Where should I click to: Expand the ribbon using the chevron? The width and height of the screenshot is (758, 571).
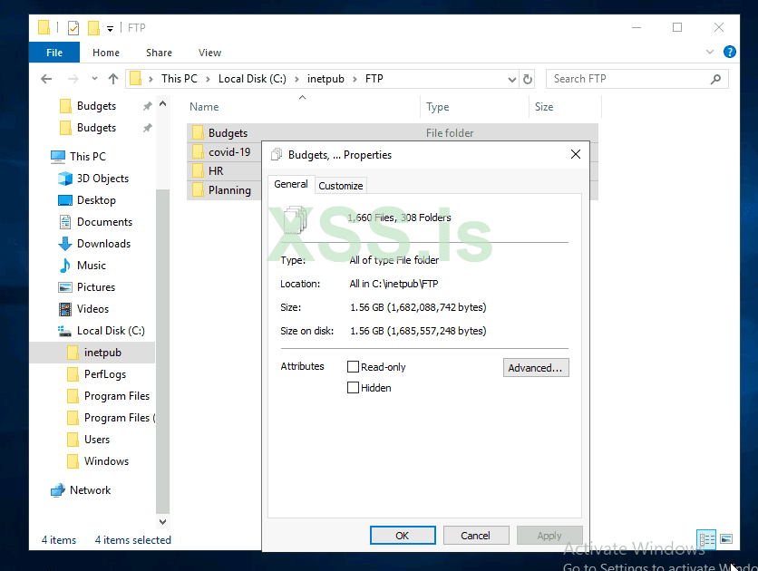(710, 52)
